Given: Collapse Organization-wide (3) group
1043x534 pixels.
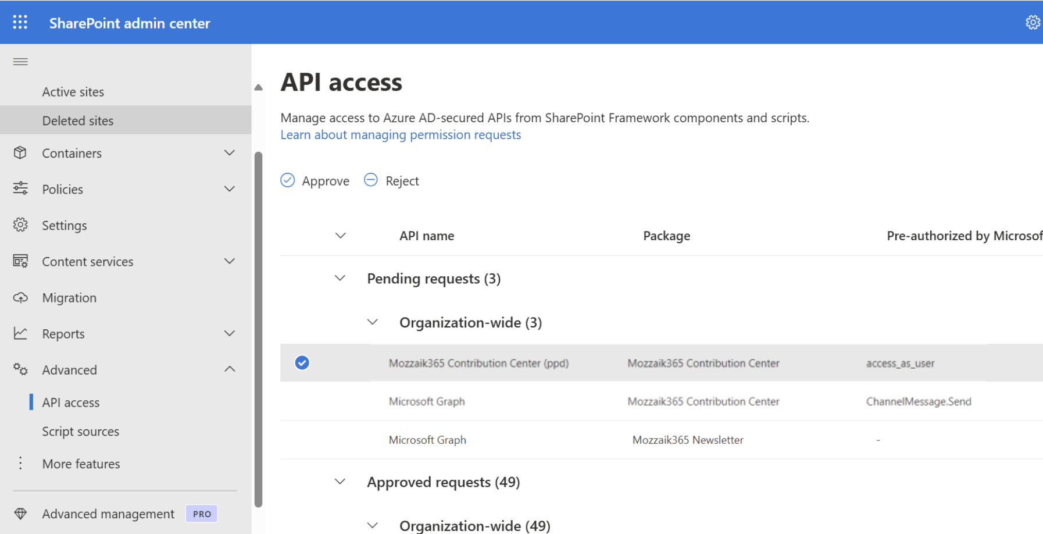Looking at the screenshot, I should 373,322.
